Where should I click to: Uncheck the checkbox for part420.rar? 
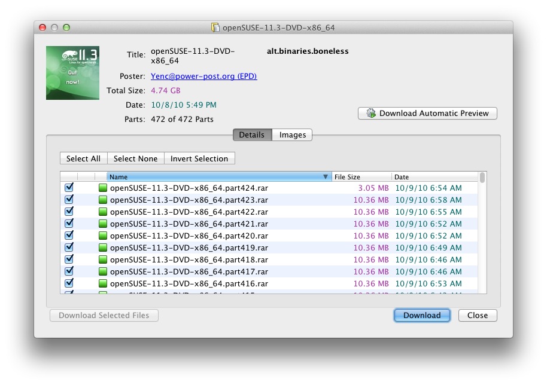[69, 235]
